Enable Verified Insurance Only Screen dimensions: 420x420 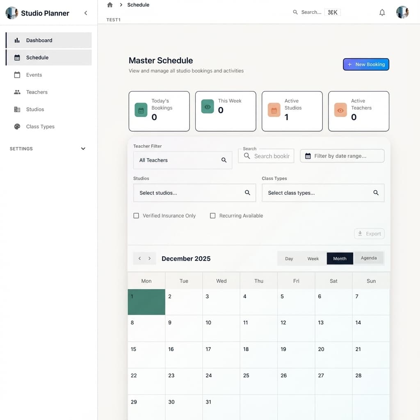tap(136, 215)
